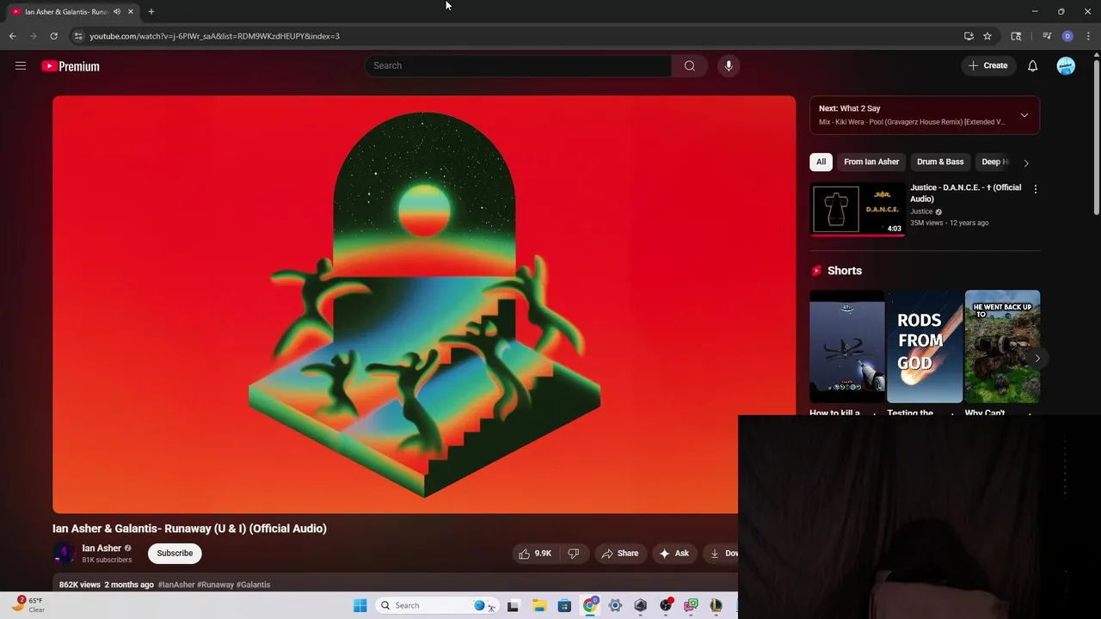Image resolution: width=1101 pixels, height=619 pixels.
Task: Open Task View on the taskbar
Action: point(514,605)
